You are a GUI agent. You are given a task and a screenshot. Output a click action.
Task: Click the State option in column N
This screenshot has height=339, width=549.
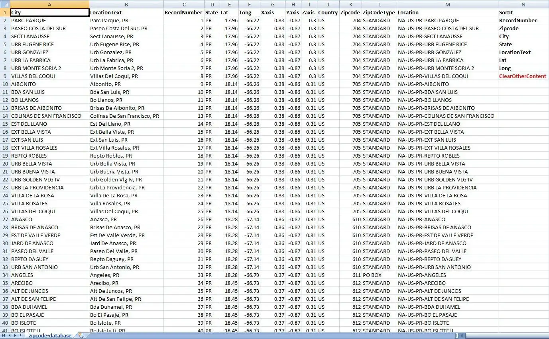(523, 45)
